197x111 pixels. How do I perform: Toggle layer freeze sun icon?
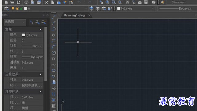[17, 9]
